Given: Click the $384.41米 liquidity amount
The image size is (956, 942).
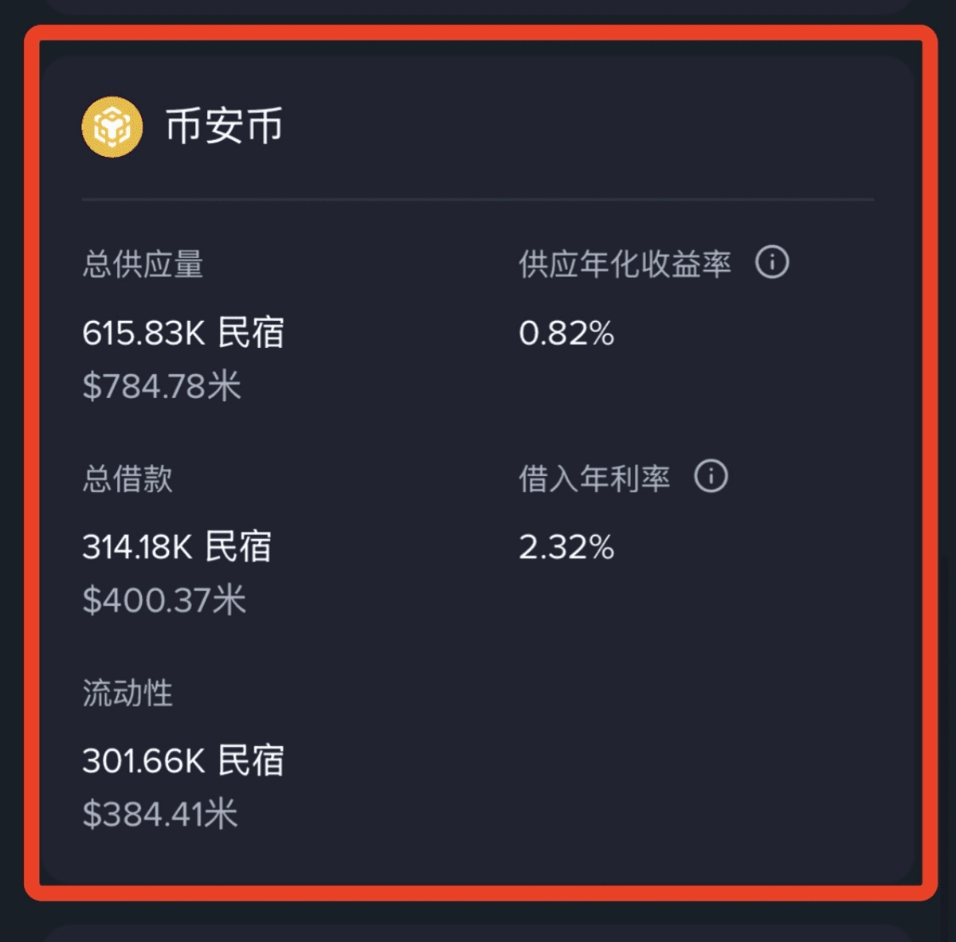Looking at the screenshot, I should (x=160, y=814).
